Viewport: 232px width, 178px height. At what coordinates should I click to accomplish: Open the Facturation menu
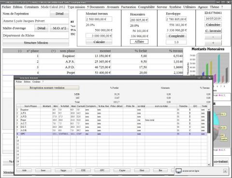click(x=129, y=7)
